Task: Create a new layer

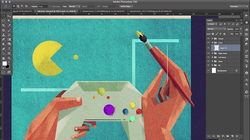Action: tap(232, 136)
